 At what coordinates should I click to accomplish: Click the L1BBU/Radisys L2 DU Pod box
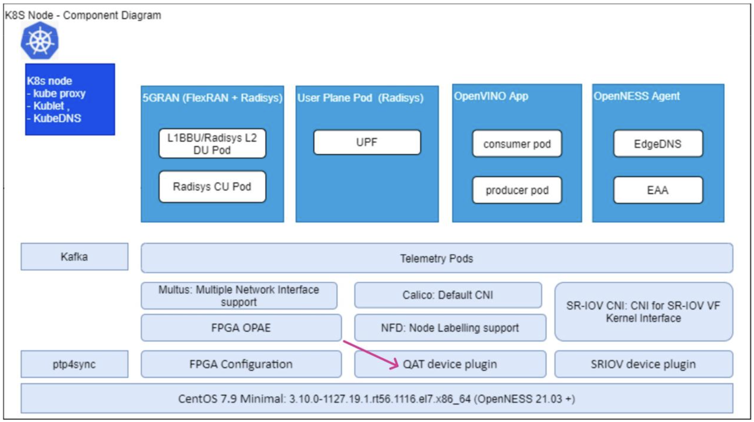pos(212,144)
